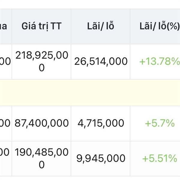This screenshot has height=180, width=180.
Task: Click the cut-off cell left of 87,400,000
Action: click(6, 123)
